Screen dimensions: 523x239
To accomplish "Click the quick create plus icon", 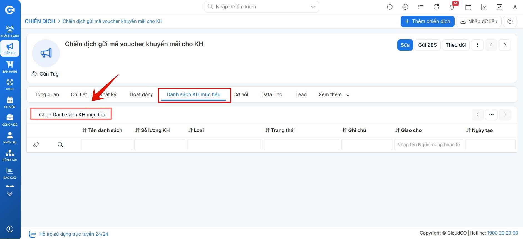I will click(x=405, y=7).
